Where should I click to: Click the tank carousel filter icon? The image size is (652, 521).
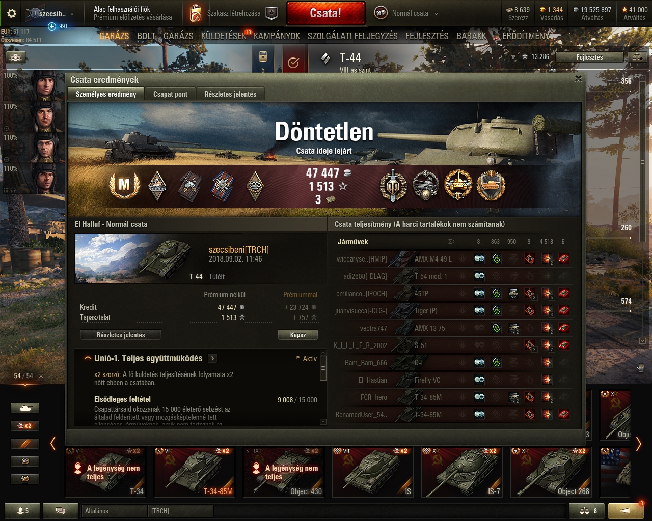[25, 408]
